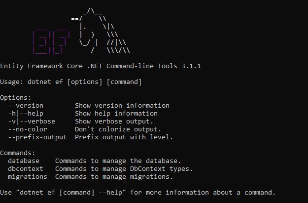
Task: Click 'Don't colorize output.' description
Action: pyautogui.click(x=118, y=129)
